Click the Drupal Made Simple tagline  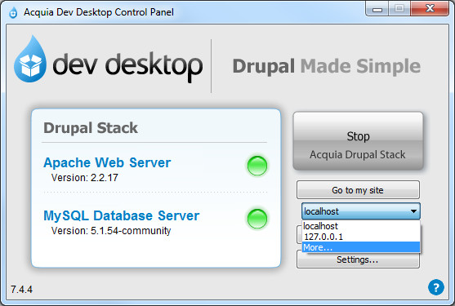[327, 66]
